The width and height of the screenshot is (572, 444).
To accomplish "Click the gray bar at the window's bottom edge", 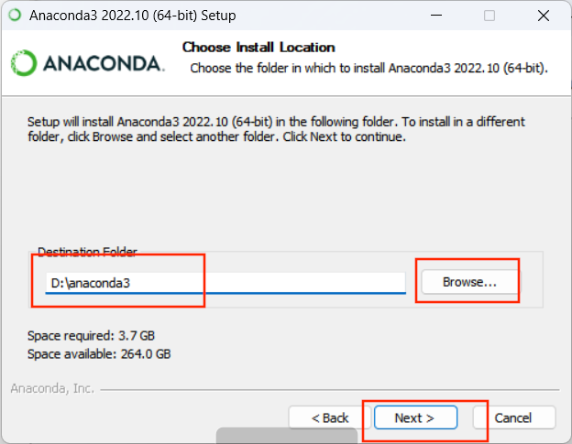I will [x=287, y=436].
